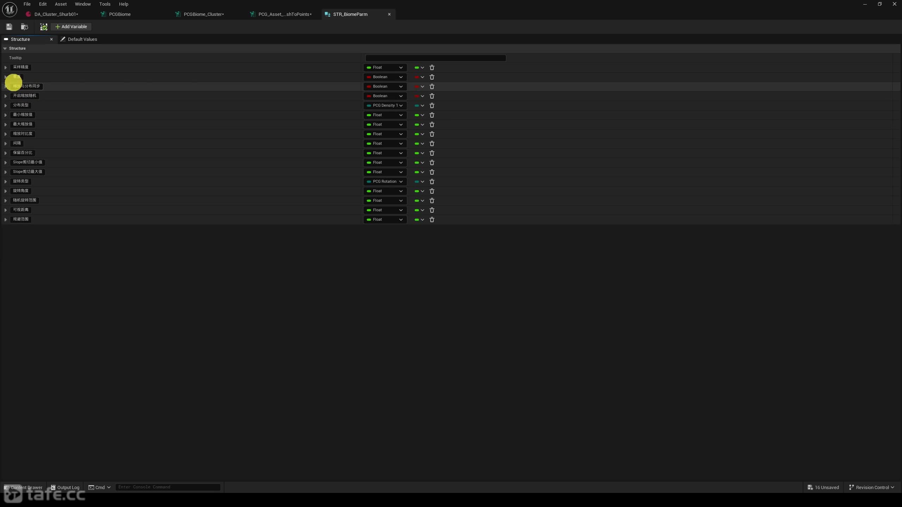The width and height of the screenshot is (902, 507).
Task: Browse to asset in Content Browser icon
Action: tap(24, 27)
